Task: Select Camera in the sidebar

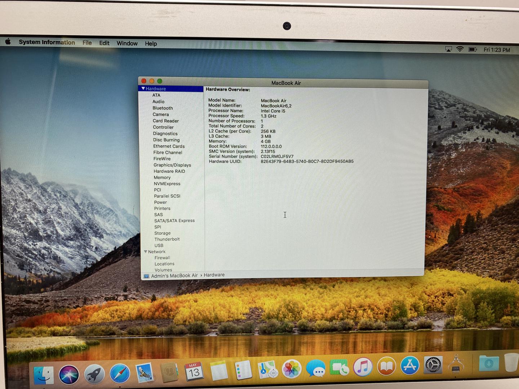Action: 160,115
